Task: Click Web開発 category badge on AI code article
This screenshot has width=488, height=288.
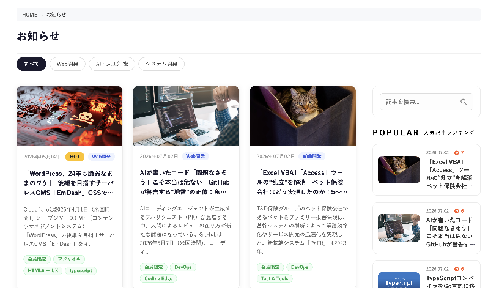Action: (195, 157)
